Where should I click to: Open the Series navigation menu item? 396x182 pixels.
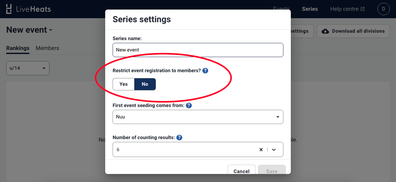pos(310,9)
